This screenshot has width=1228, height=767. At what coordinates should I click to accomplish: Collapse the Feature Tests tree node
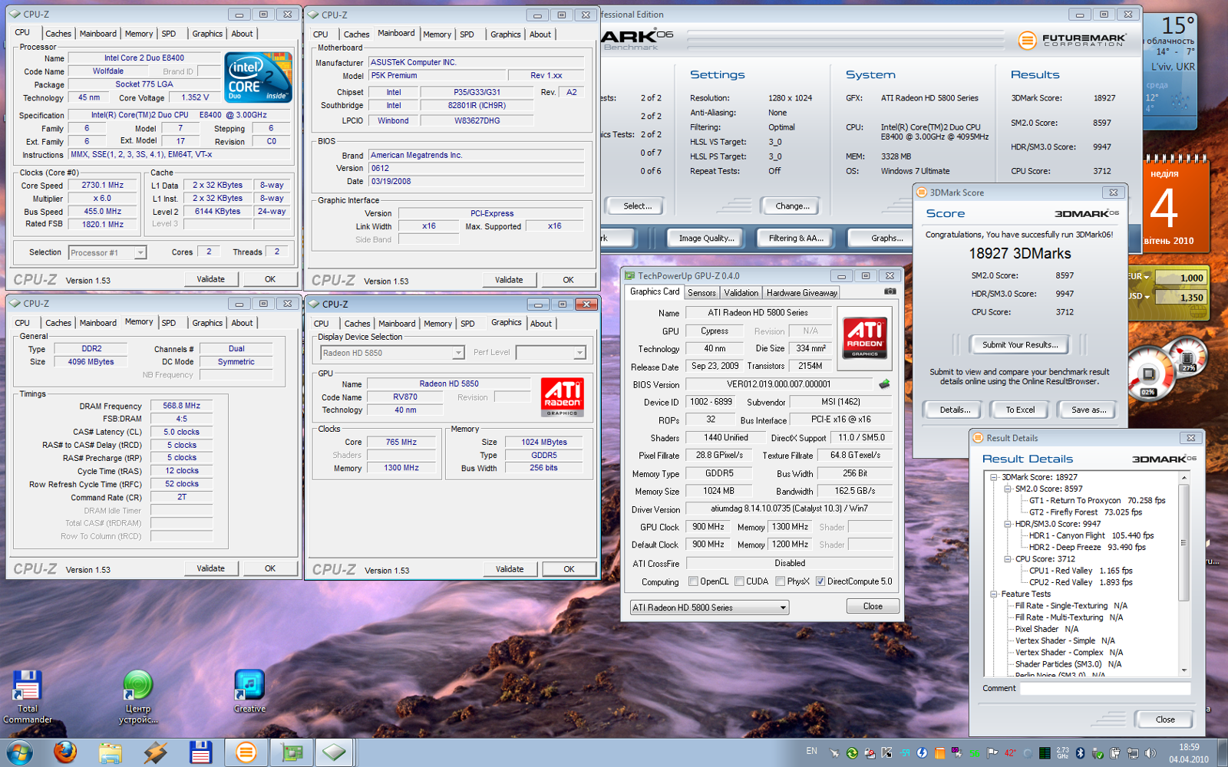(x=994, y=594)
